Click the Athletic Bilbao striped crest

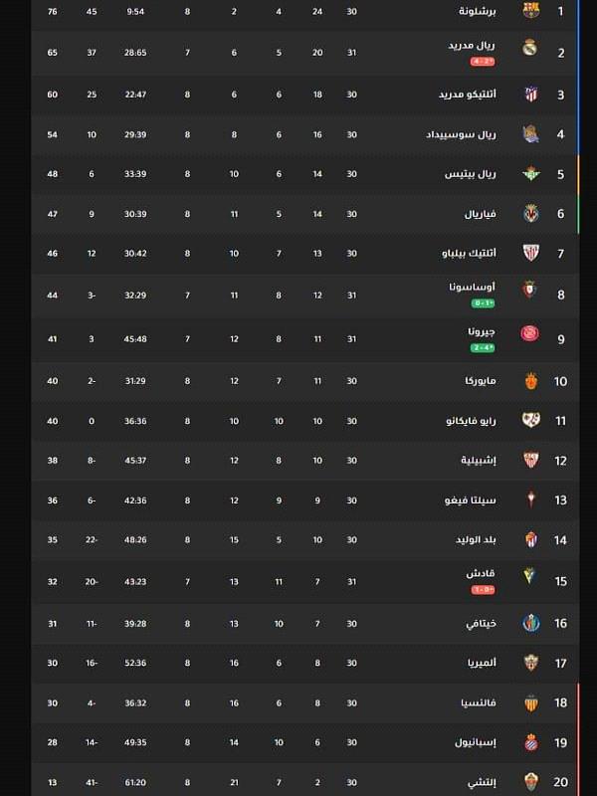[x=531, y=253]
